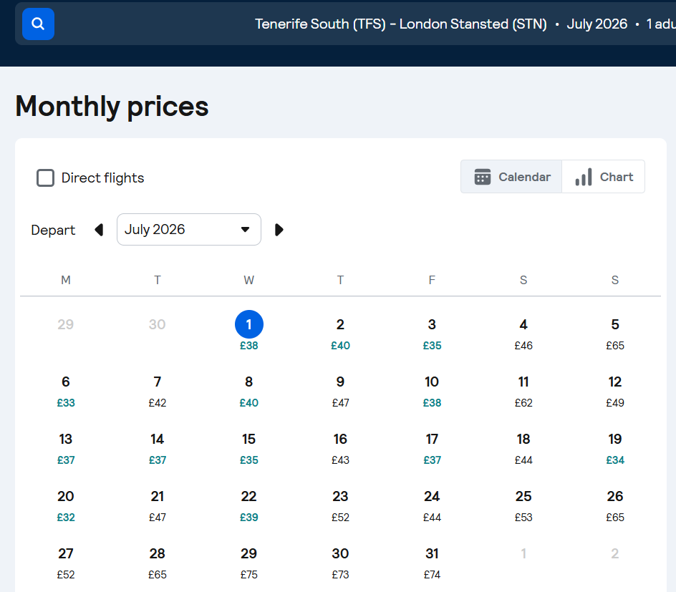676x592 pixels.
Task: Go to previous month using left arrow
Action: (x=99, y=230)
